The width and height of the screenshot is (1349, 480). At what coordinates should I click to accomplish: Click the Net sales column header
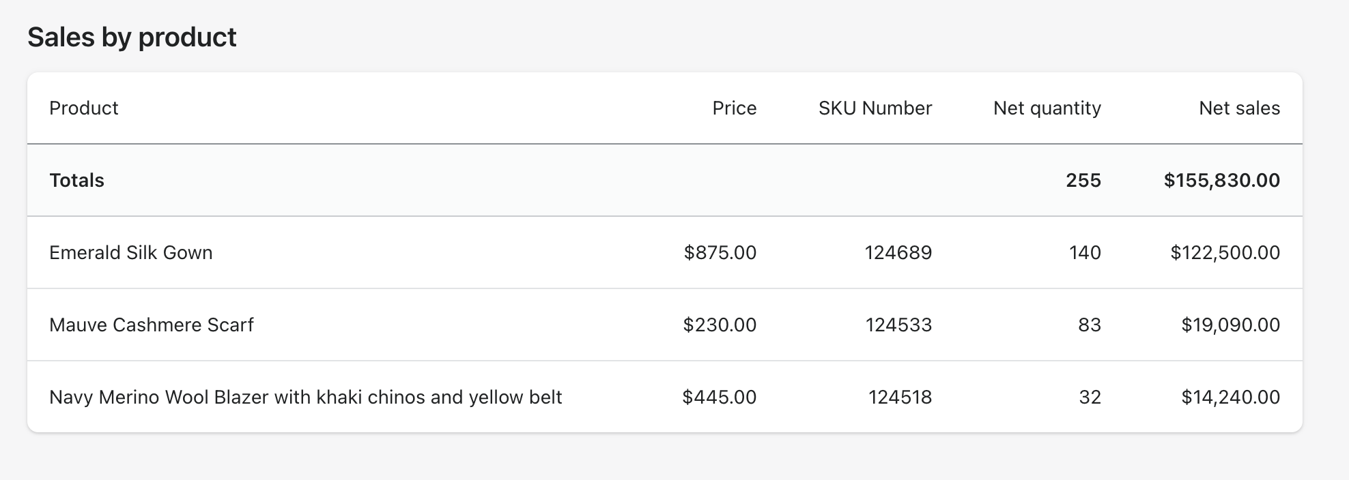[x=1239, y=108]
